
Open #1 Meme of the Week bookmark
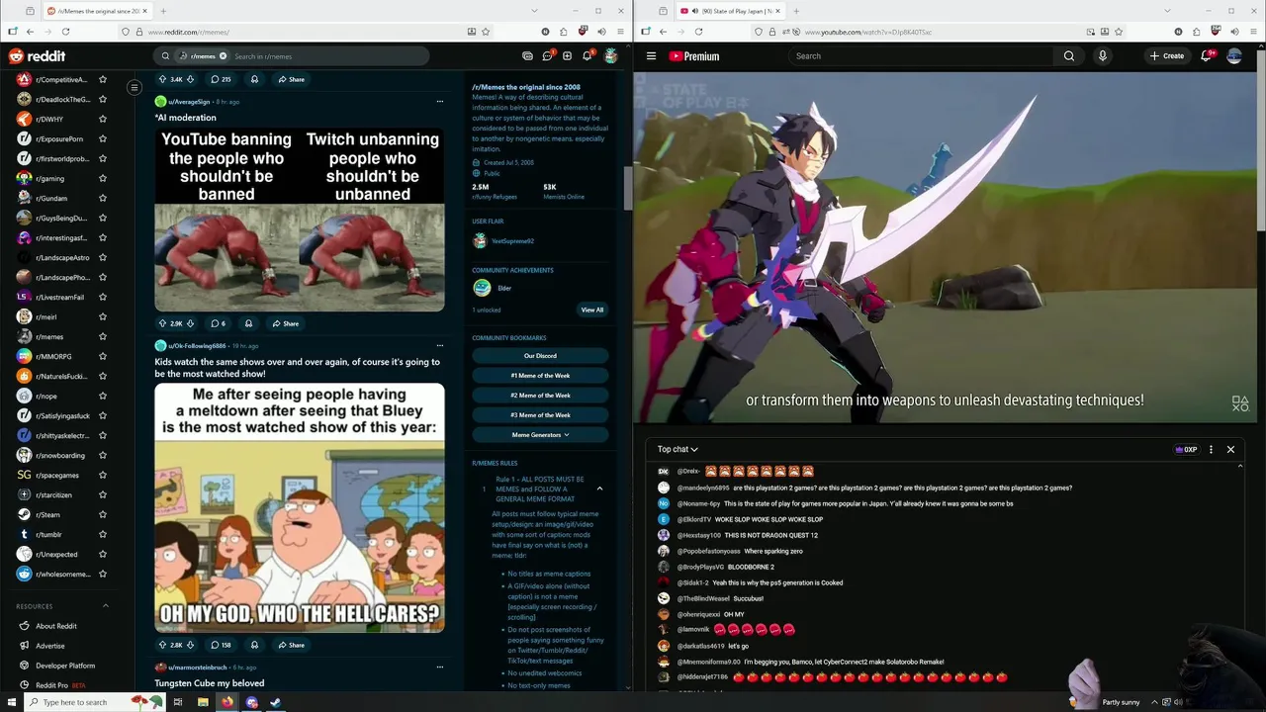pos(540,376)
